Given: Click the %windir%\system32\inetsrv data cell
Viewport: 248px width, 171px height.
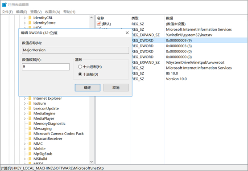Looking at the screenshot, I should coord(189,35).
